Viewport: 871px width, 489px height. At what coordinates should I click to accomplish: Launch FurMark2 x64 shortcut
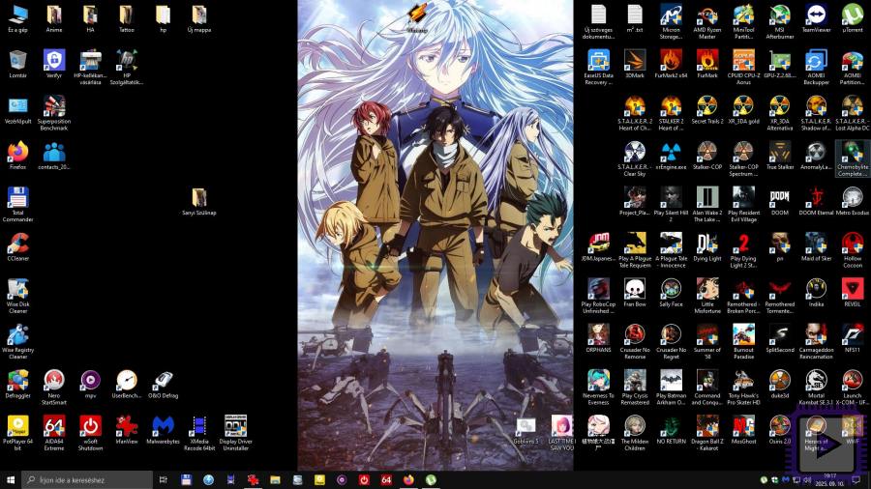pyautogui.click(x=671, y=65)
